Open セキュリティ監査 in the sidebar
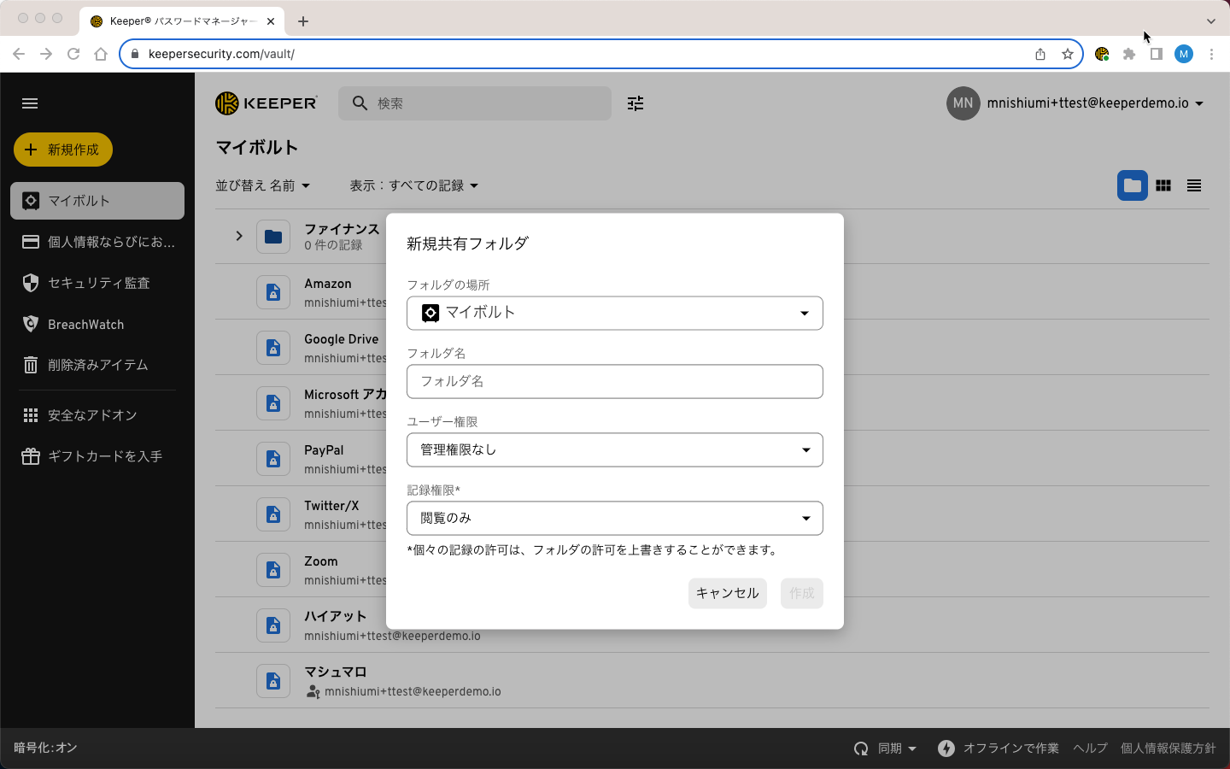The height and width of the screenshot is (769, 1230). pyautogui.click(x=97, y=283)
